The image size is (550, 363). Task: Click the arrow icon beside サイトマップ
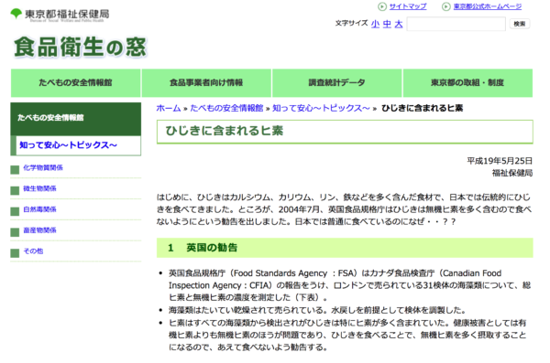382,6
